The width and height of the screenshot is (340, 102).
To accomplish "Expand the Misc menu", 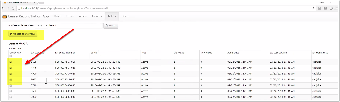I will point(125,16).
